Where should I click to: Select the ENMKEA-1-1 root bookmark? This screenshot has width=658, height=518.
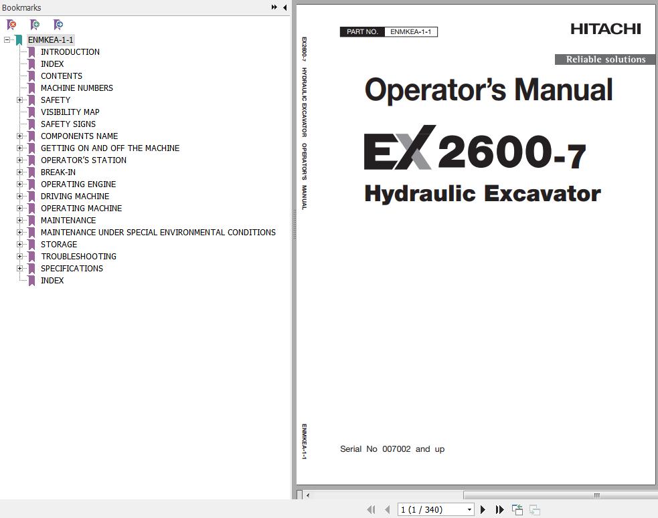(51, 40)
